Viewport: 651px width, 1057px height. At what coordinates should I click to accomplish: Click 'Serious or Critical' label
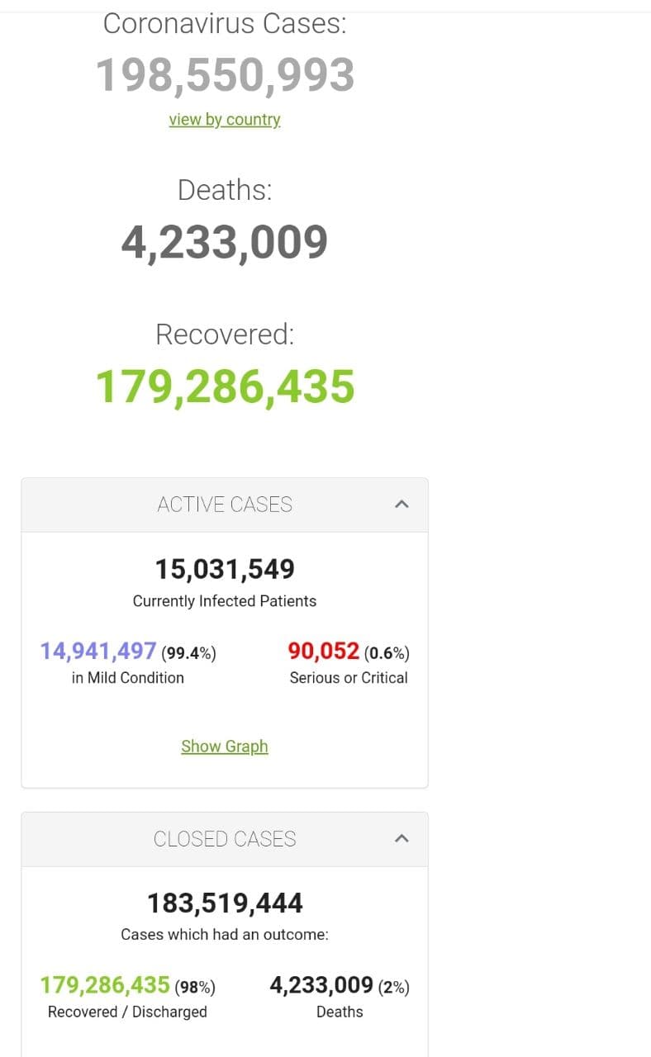click(x=349, y=678)
